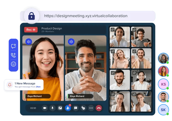Click the audio indicator on the woman's video
The width and height of the screenshot is (172, 121).
pos(29,42)
